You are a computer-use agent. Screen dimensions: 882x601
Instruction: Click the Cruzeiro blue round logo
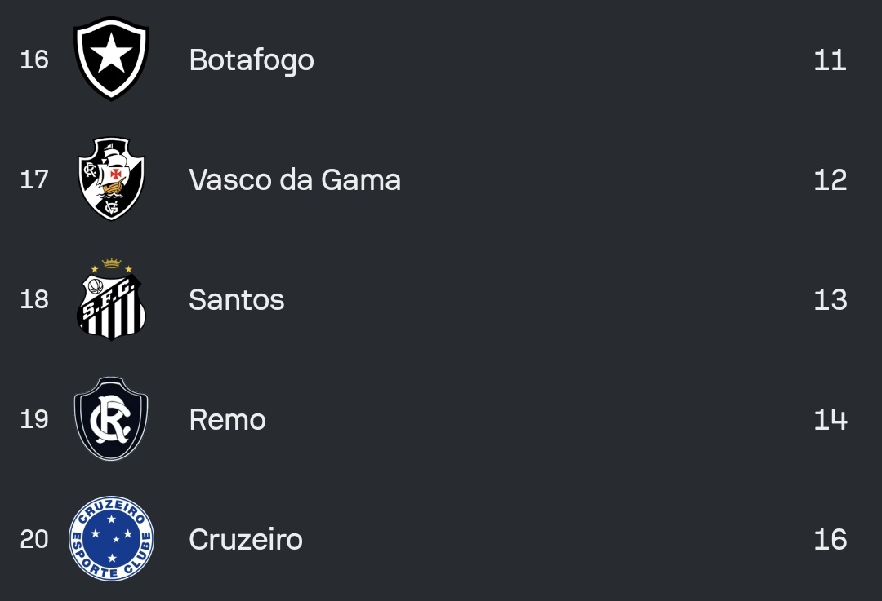click(x=111, y=539)
